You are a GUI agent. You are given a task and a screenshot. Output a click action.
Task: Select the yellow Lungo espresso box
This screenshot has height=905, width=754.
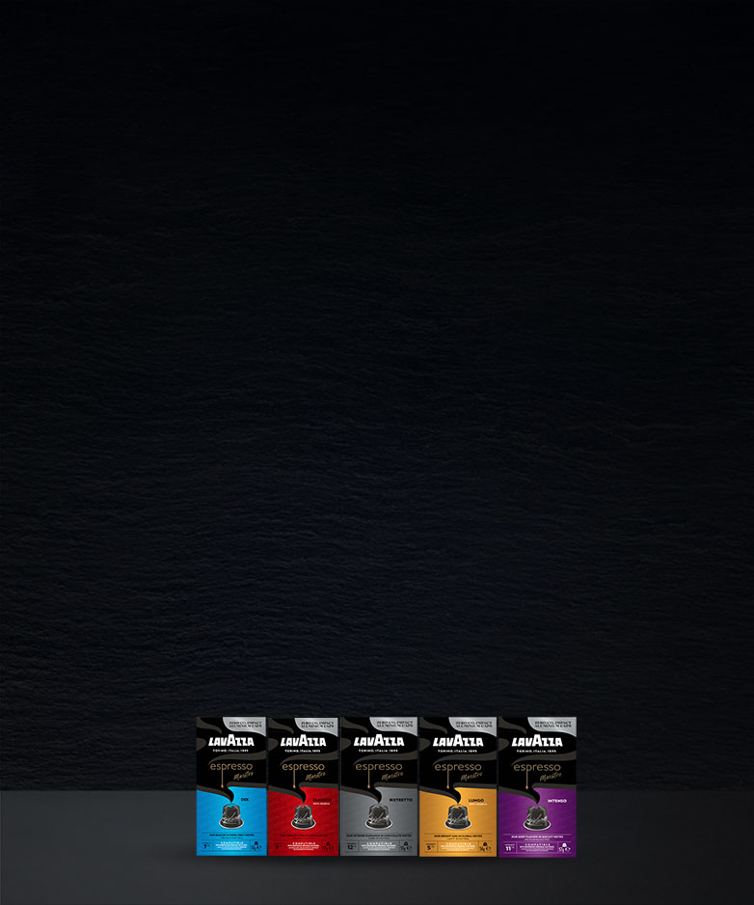tap(458, 786)
